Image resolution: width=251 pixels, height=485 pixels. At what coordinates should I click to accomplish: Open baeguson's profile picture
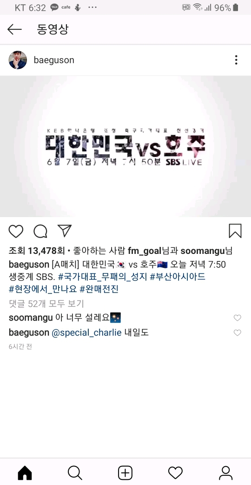click(x=18, y=60)
